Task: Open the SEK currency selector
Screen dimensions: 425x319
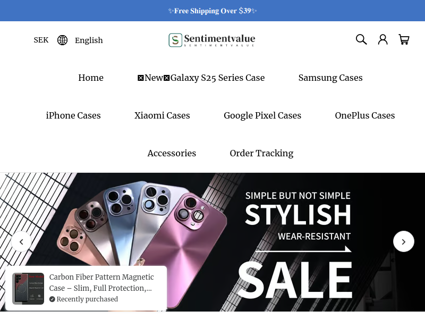Action: (41, 40)
